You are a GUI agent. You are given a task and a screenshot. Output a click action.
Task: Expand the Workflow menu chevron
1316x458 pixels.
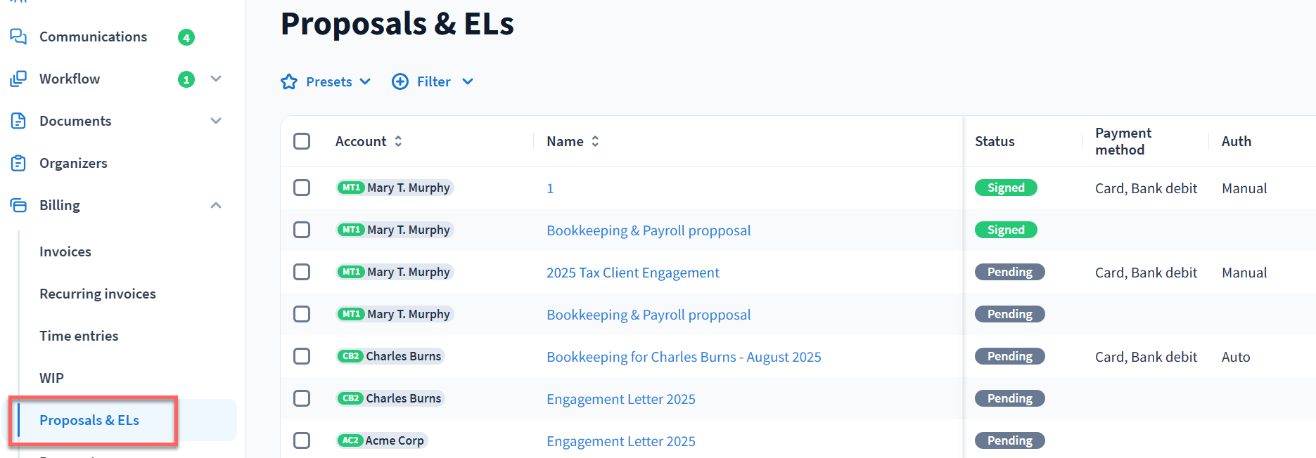(x=216, y=79)
